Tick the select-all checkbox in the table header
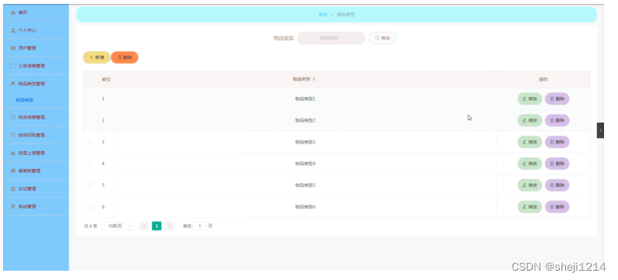The width and height of the screenshot is (618, 280). 91,79
